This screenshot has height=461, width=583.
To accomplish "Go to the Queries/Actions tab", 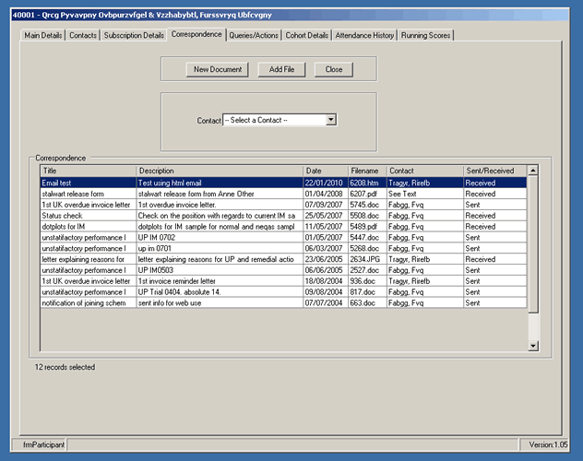I will [x=254, y=35].
